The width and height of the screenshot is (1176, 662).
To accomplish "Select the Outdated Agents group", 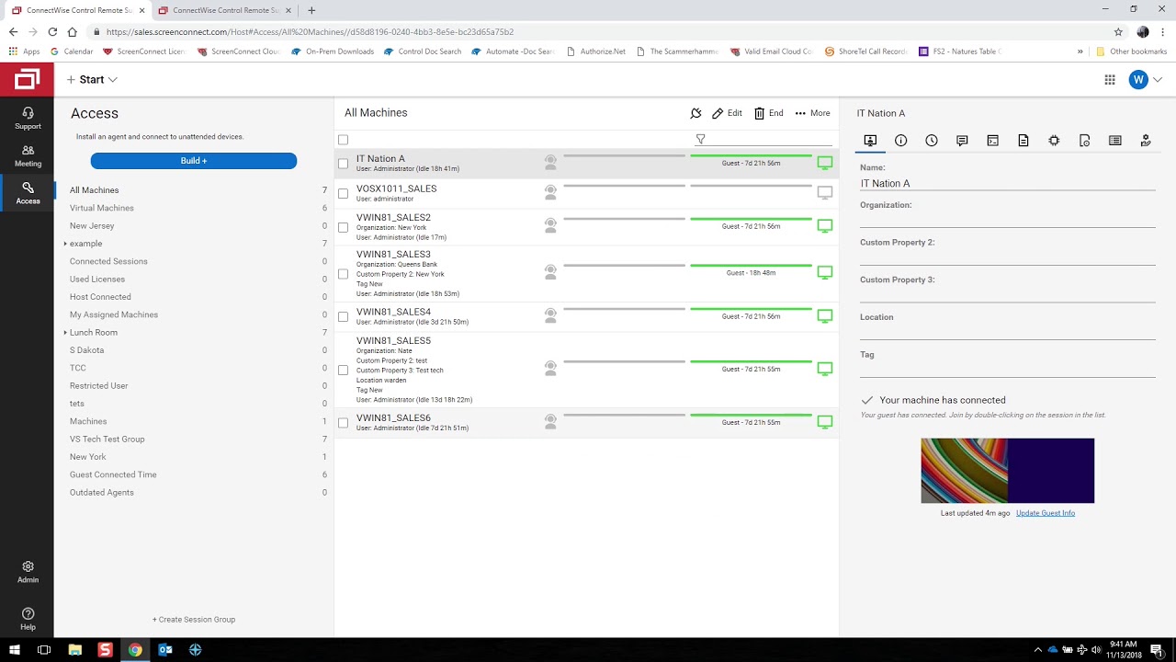I will point(102,493).
